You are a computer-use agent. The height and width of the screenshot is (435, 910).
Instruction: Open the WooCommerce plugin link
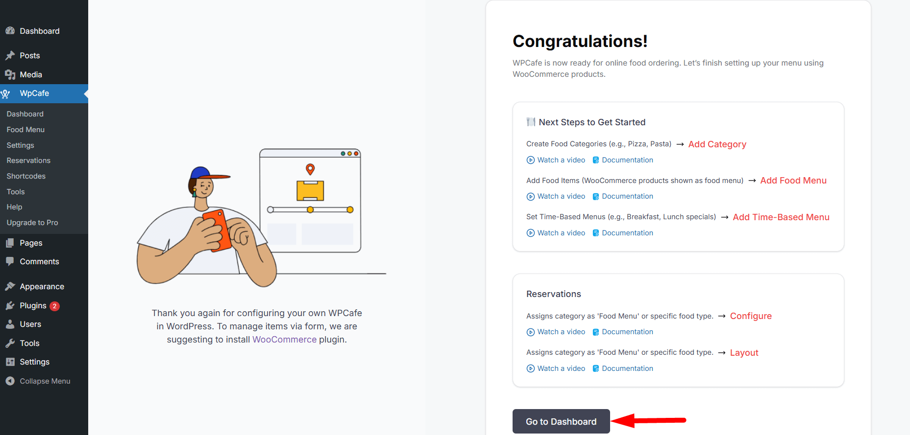pos(284,340)
